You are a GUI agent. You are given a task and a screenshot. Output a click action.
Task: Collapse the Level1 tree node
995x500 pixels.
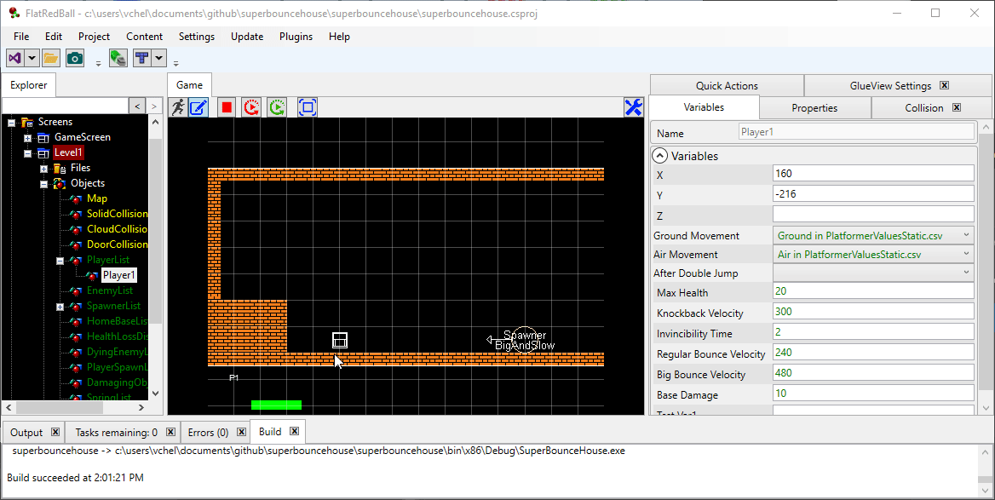(27, 153)
